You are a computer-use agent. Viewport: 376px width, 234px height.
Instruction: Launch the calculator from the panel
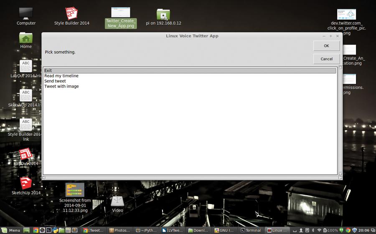coord(68,230)
